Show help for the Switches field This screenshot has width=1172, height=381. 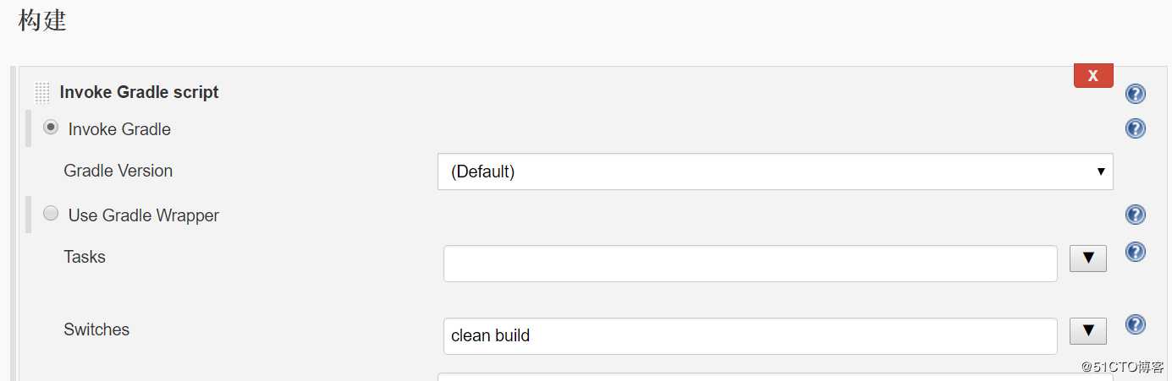tap(1135, 324)
